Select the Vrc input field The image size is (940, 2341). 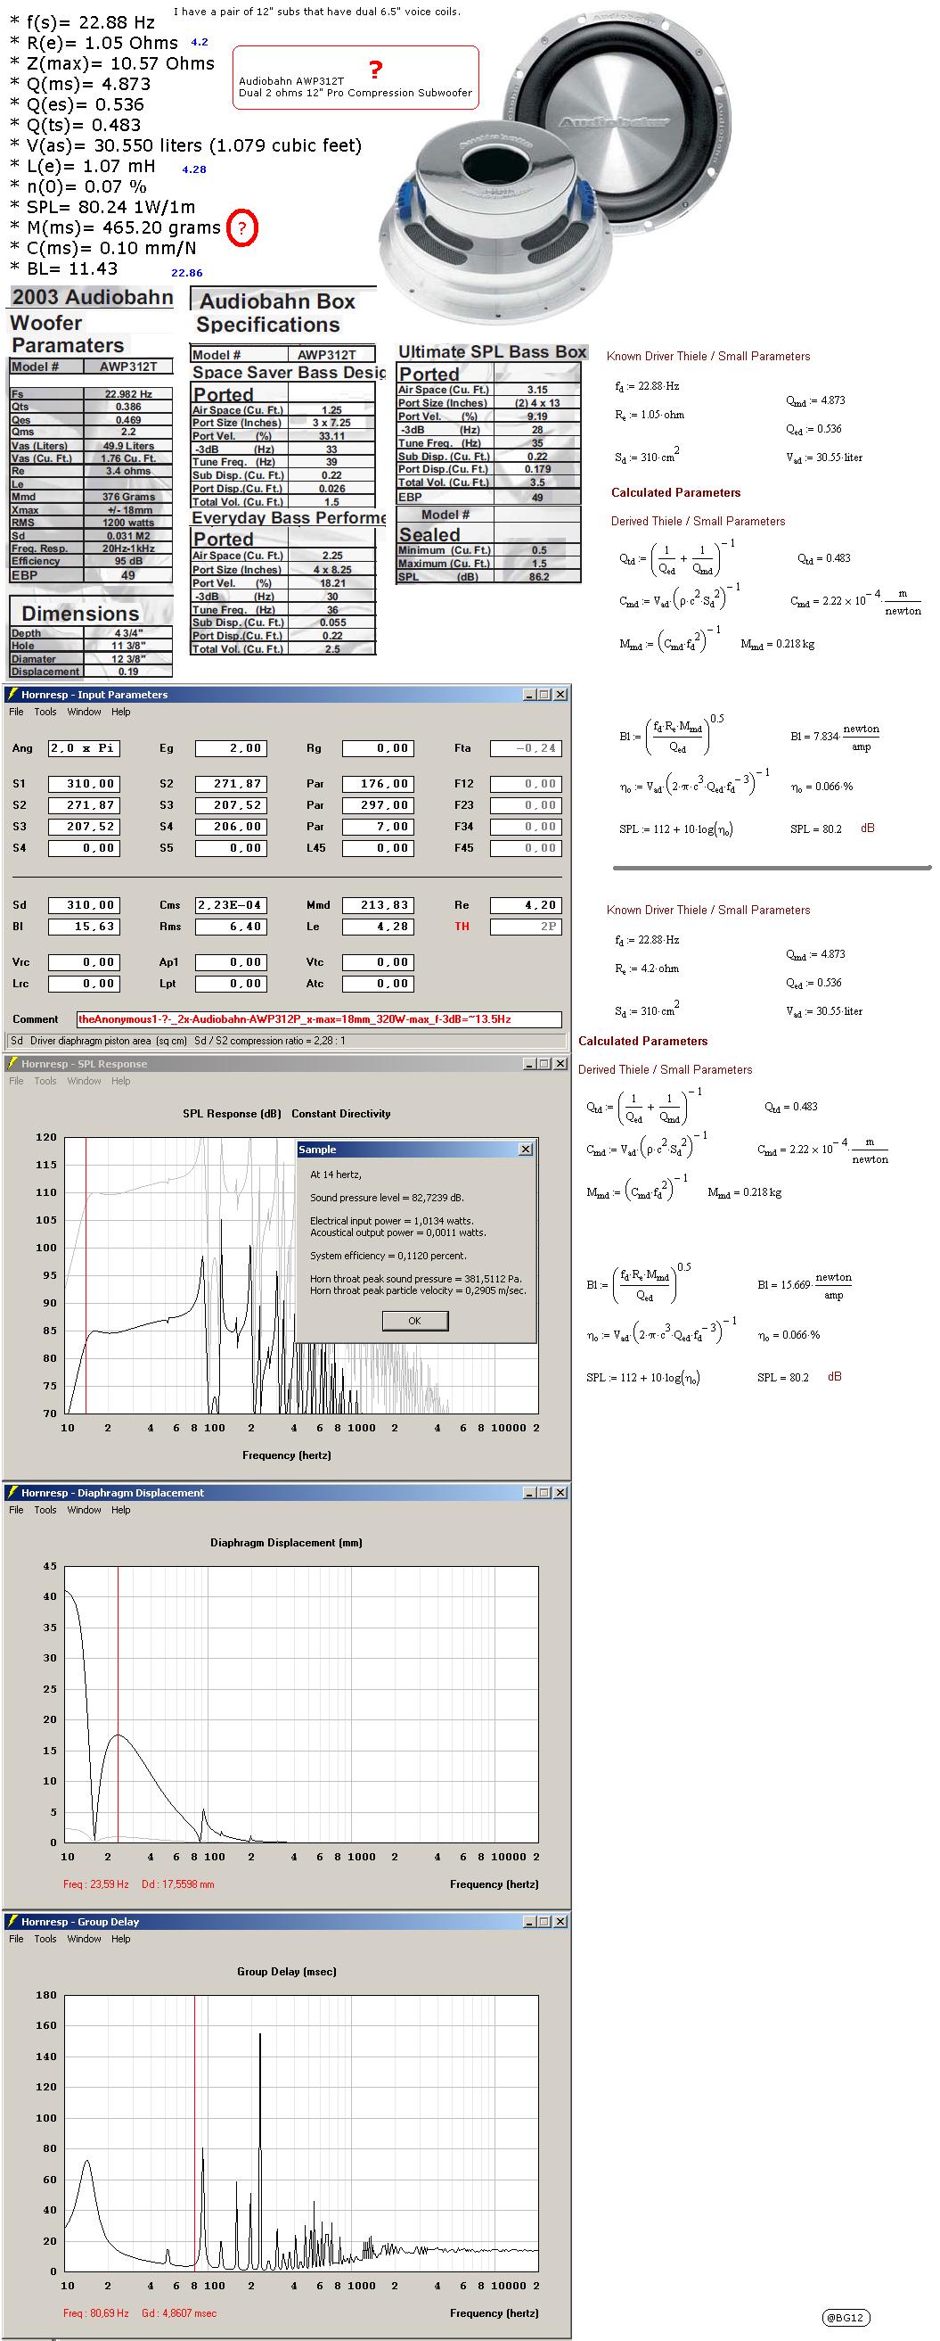coord(84,962)
